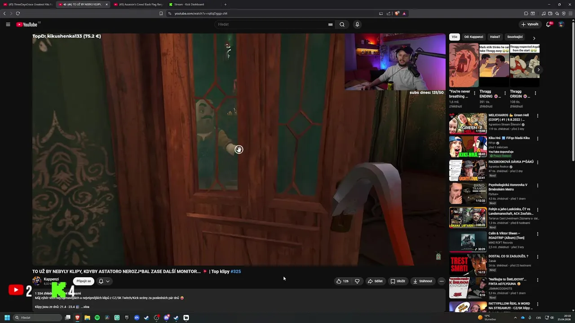The height and width of the screenshot is (323, 575).
Task: Bookmark this page from the address bar
Action: click(161, 13)
